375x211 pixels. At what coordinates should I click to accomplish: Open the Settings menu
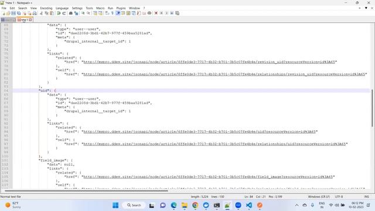(x=77, y=8)
